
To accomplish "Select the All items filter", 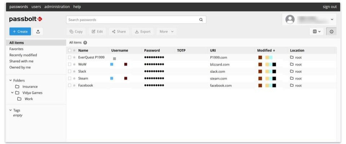I will pos(36,43).
